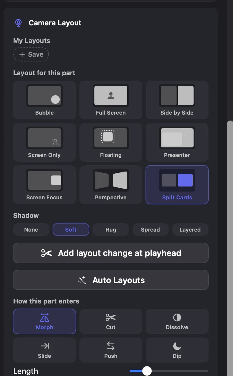Click the Shadow section label

click(x=26, y=215)
